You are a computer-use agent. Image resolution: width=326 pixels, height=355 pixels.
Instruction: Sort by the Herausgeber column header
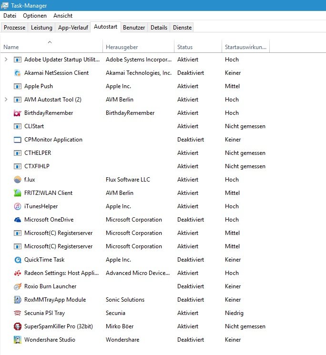[138, 46]
